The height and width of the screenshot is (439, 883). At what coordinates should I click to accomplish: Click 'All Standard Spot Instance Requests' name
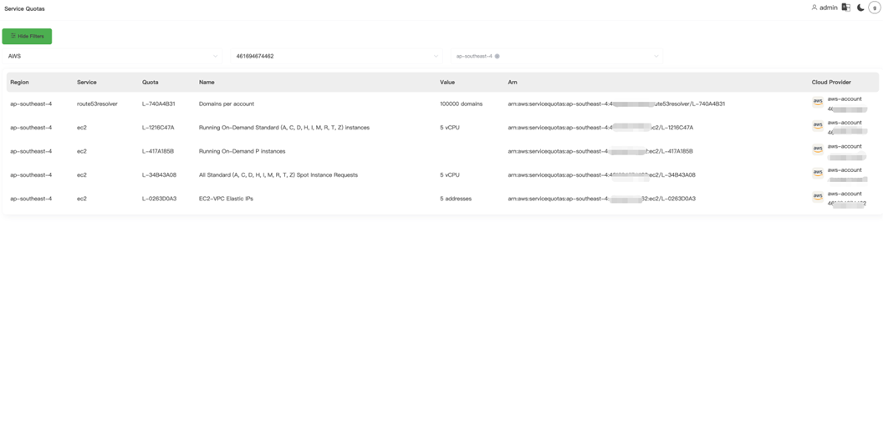278,174
